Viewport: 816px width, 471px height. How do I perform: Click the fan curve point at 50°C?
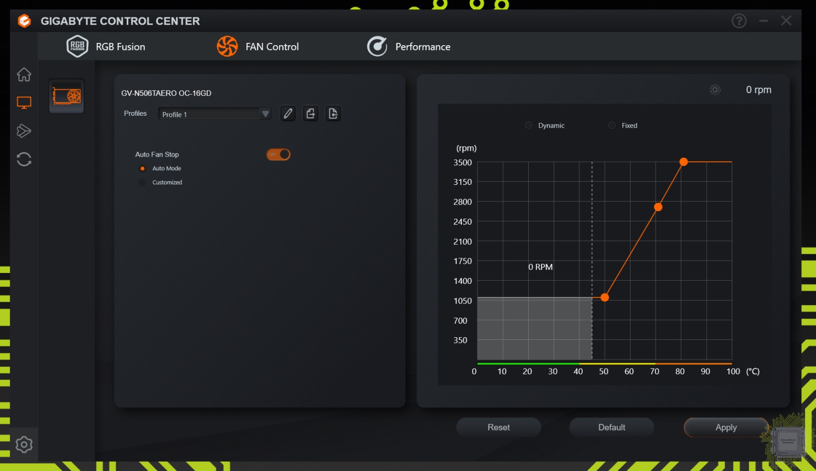[604, 298]
